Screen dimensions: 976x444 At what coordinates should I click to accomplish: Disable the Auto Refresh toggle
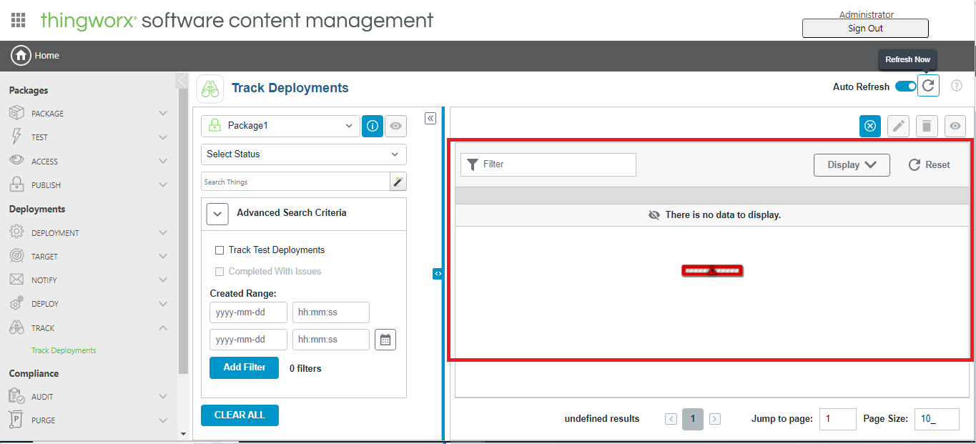(x=904, y=85)
